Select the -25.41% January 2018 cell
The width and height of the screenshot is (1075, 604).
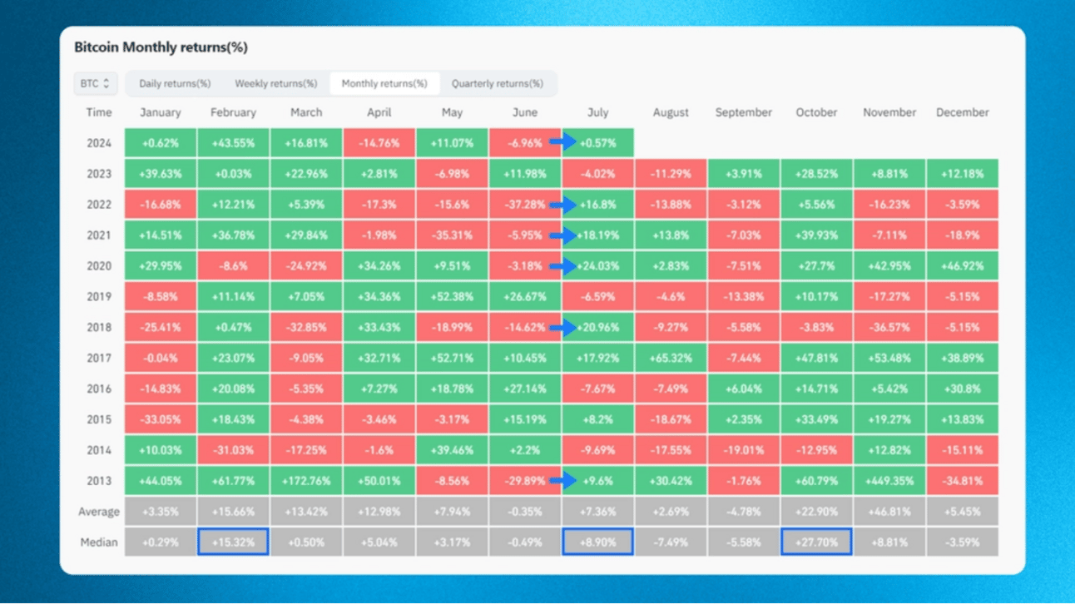click(x=161, y=327)
